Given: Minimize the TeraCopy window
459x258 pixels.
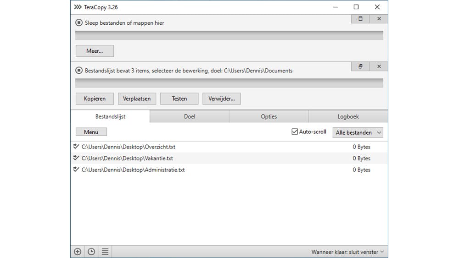Looking at the screenshot, I should click(336, 7).
